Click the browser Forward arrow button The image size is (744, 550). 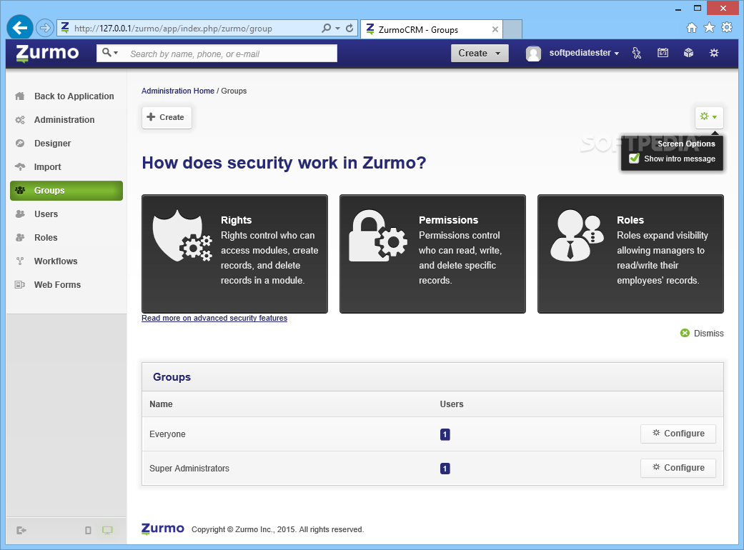pos(44,28)
